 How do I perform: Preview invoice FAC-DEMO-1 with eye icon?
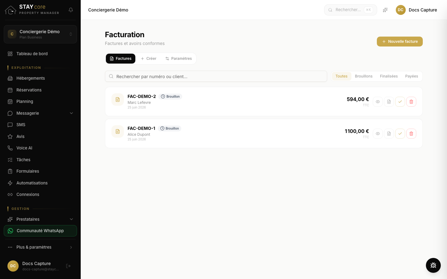click(378, 134)
